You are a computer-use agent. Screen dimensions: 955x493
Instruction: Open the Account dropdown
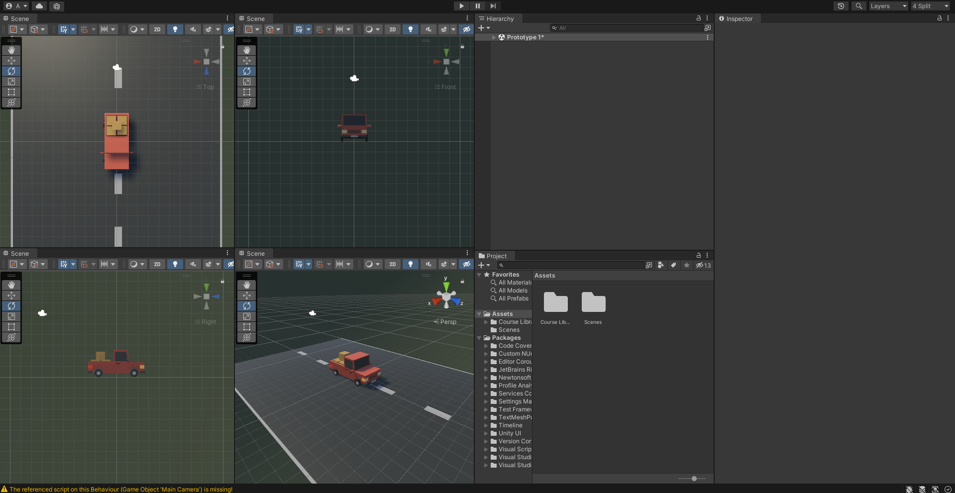[x=17, y=6]
